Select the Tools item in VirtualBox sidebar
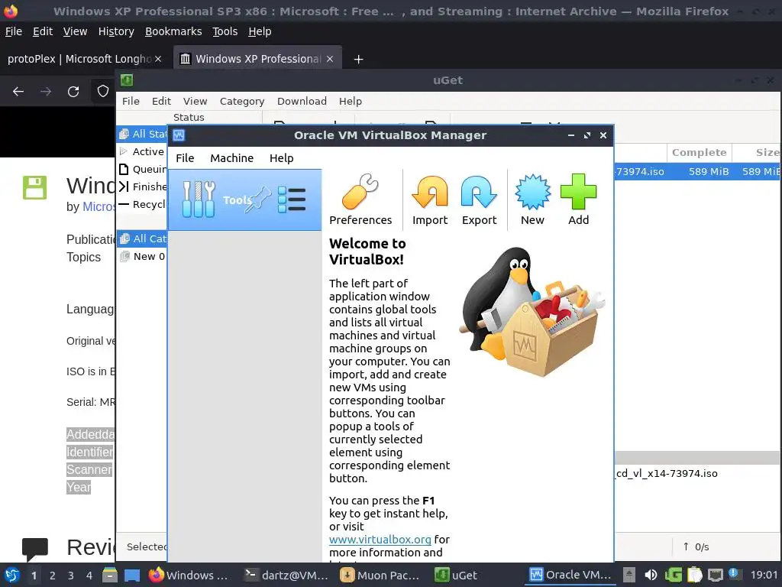 pyautogui.click(x=245, y=199)
